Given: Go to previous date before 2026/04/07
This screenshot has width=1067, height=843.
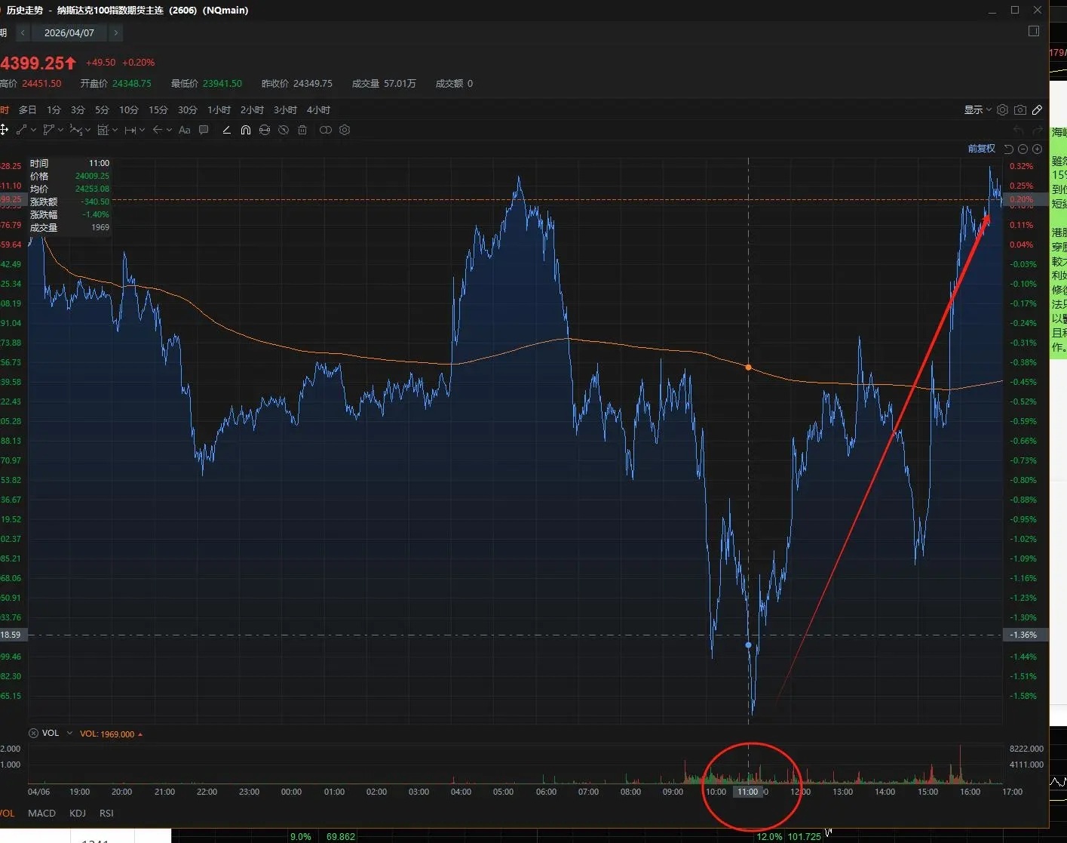Looking at the screenshot, I should coord(23,33).
